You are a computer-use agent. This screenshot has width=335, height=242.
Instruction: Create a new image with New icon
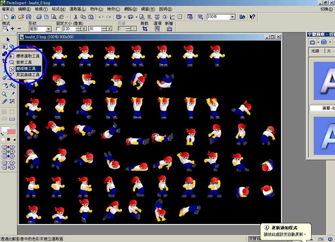click(x=6, y=17)
